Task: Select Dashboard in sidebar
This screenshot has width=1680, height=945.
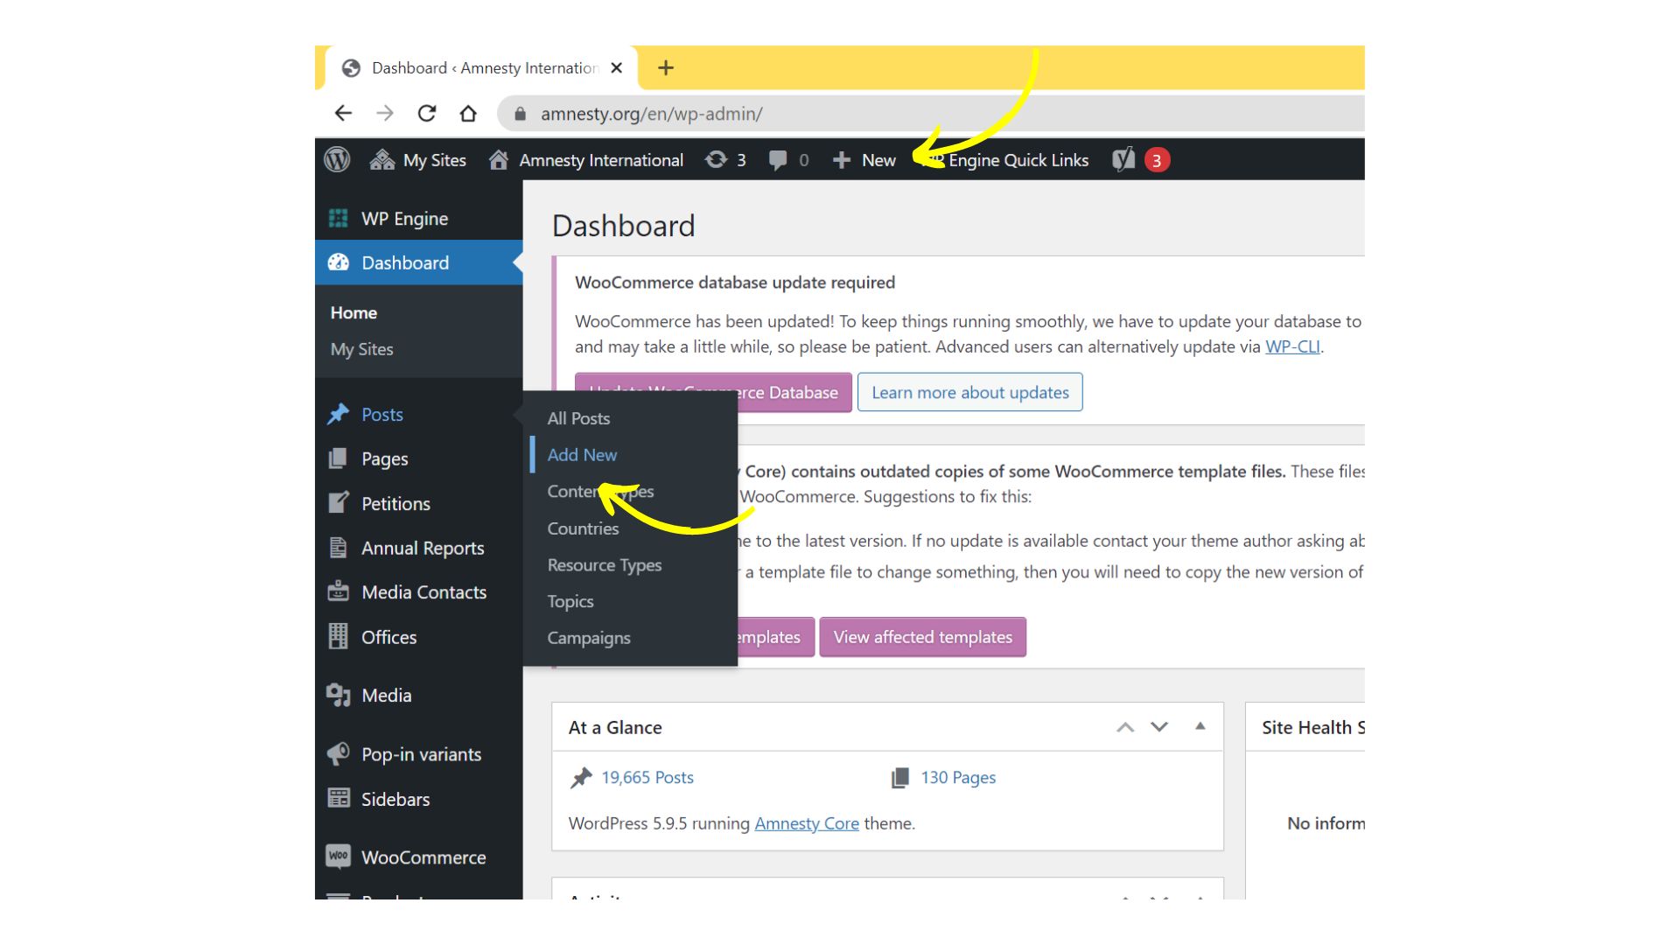Action: pyautogui.click(x=418, y=262)
